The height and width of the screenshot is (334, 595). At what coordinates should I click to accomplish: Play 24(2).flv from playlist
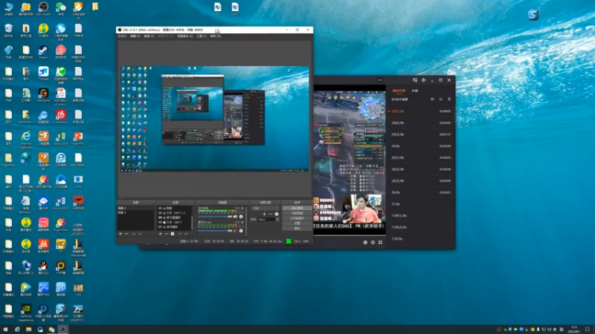click(x=421, y=122)
